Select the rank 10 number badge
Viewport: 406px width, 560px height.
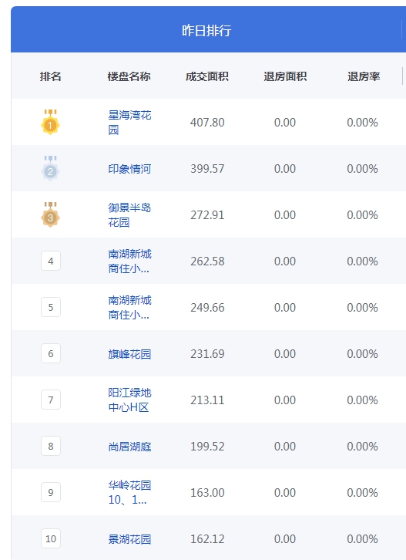coord(51,538)
